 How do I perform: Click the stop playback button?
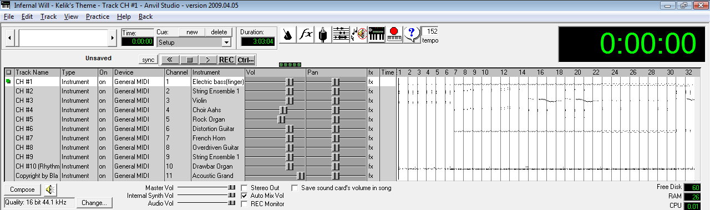189,60
